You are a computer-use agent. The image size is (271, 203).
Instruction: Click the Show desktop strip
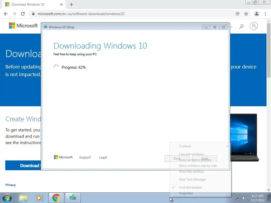pos(269,198)
